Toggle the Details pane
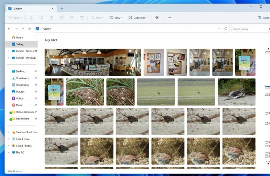This screenshot has height=176, width=270. [x=263, y=18]
